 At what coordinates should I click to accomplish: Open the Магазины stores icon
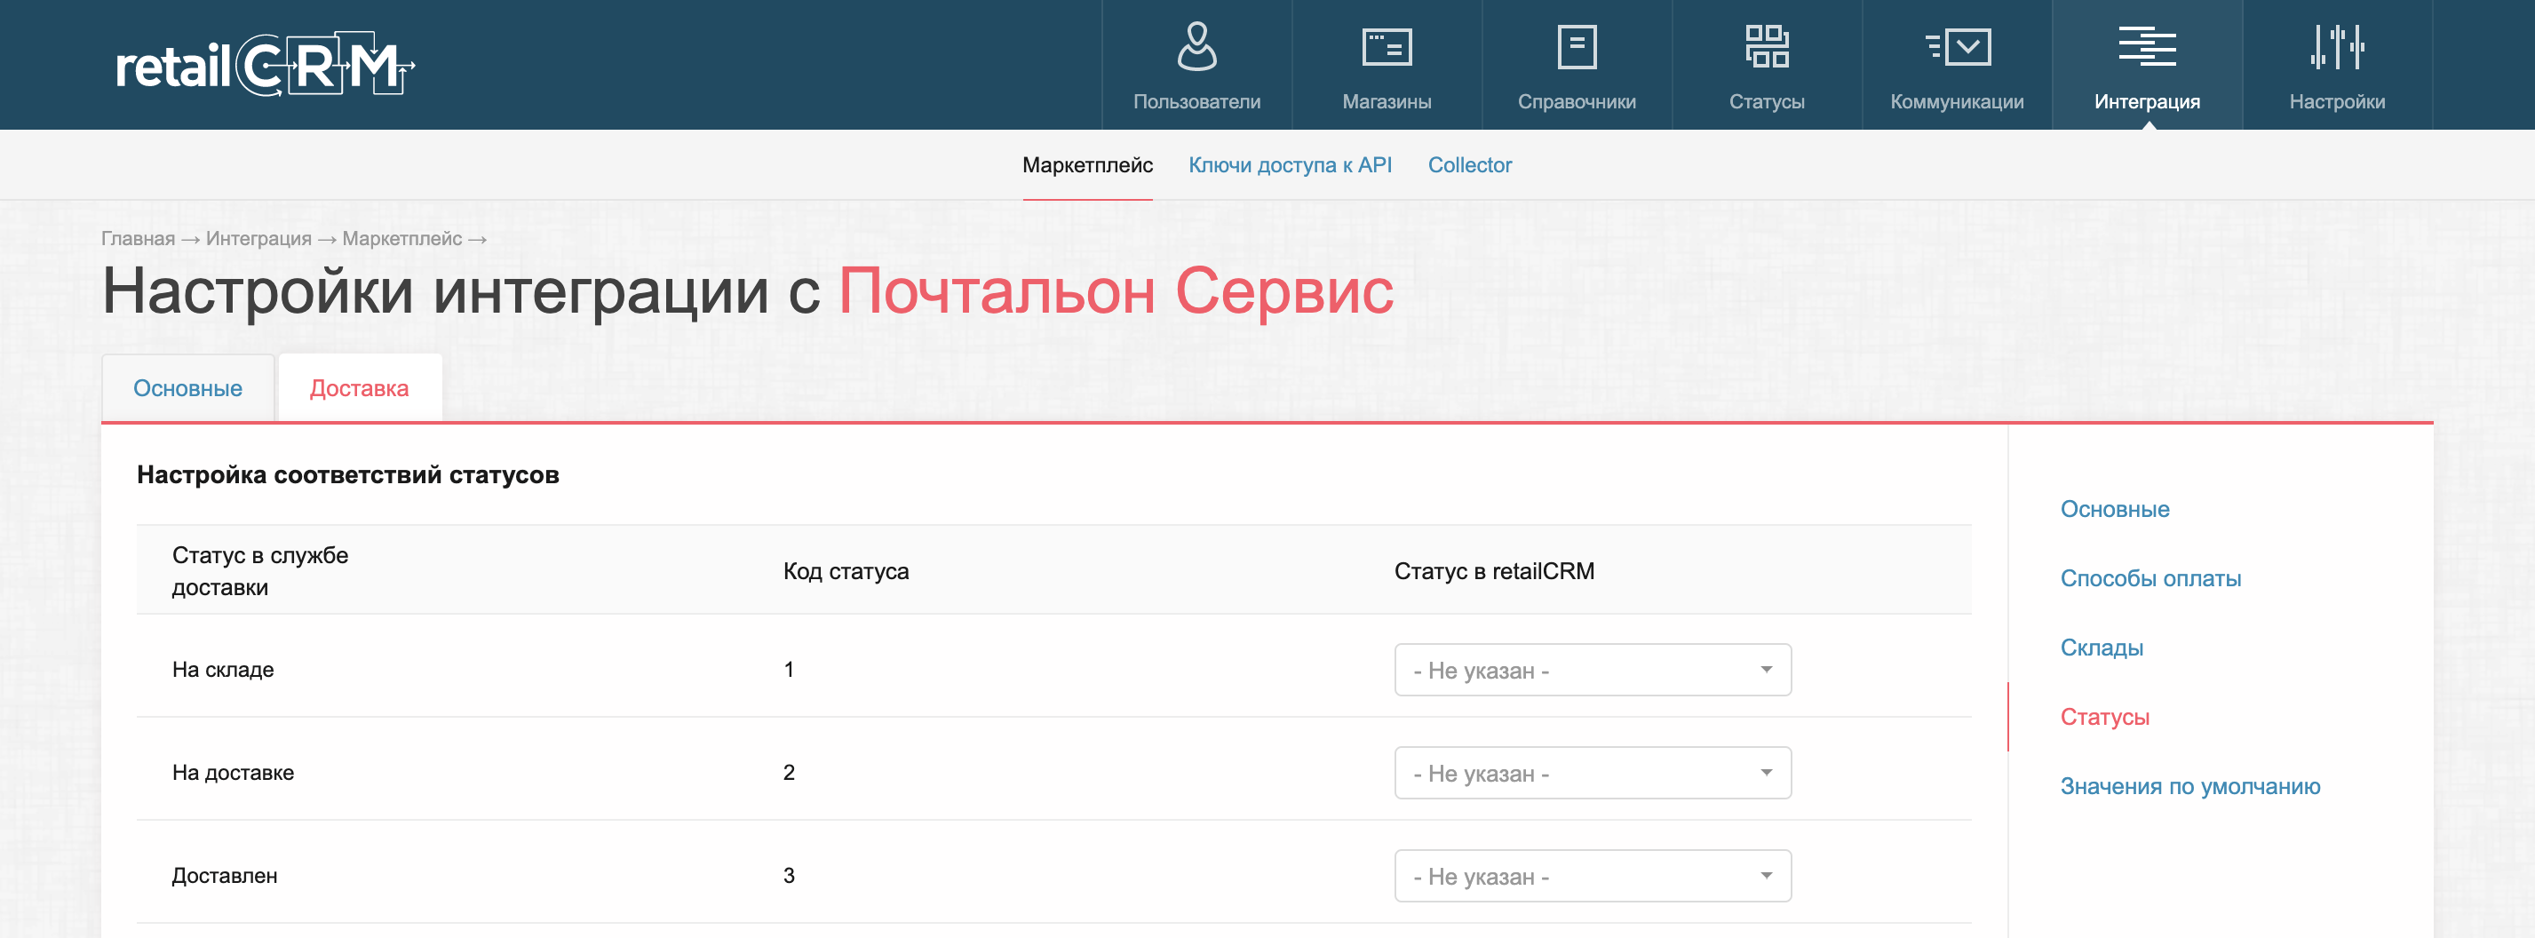(x=1387, y=46)
